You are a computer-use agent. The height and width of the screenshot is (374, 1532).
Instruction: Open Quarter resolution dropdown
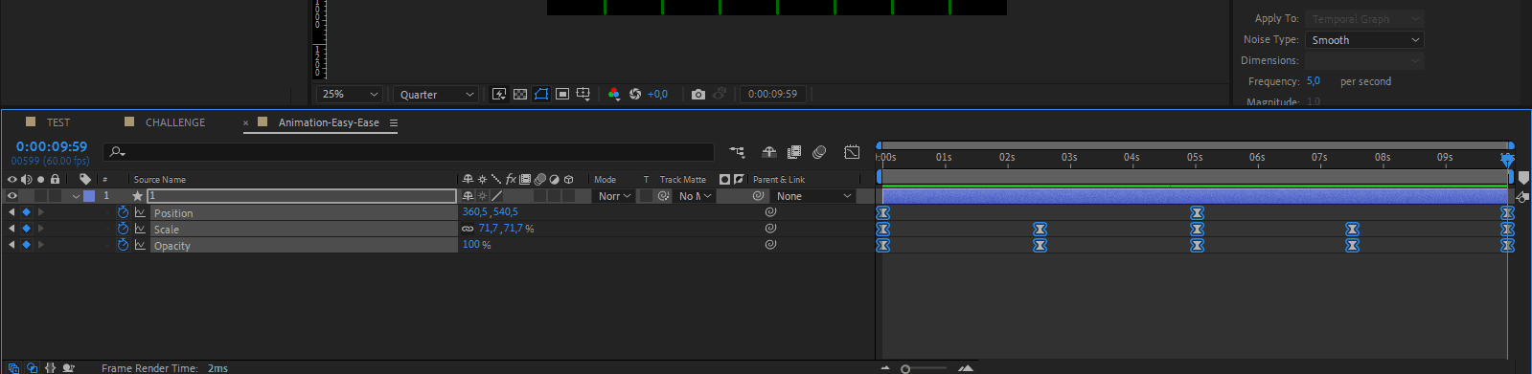pyautogui.click(x=435, y=94)
